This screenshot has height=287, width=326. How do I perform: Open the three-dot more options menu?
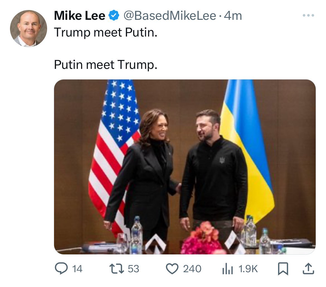tap(308, 16)
